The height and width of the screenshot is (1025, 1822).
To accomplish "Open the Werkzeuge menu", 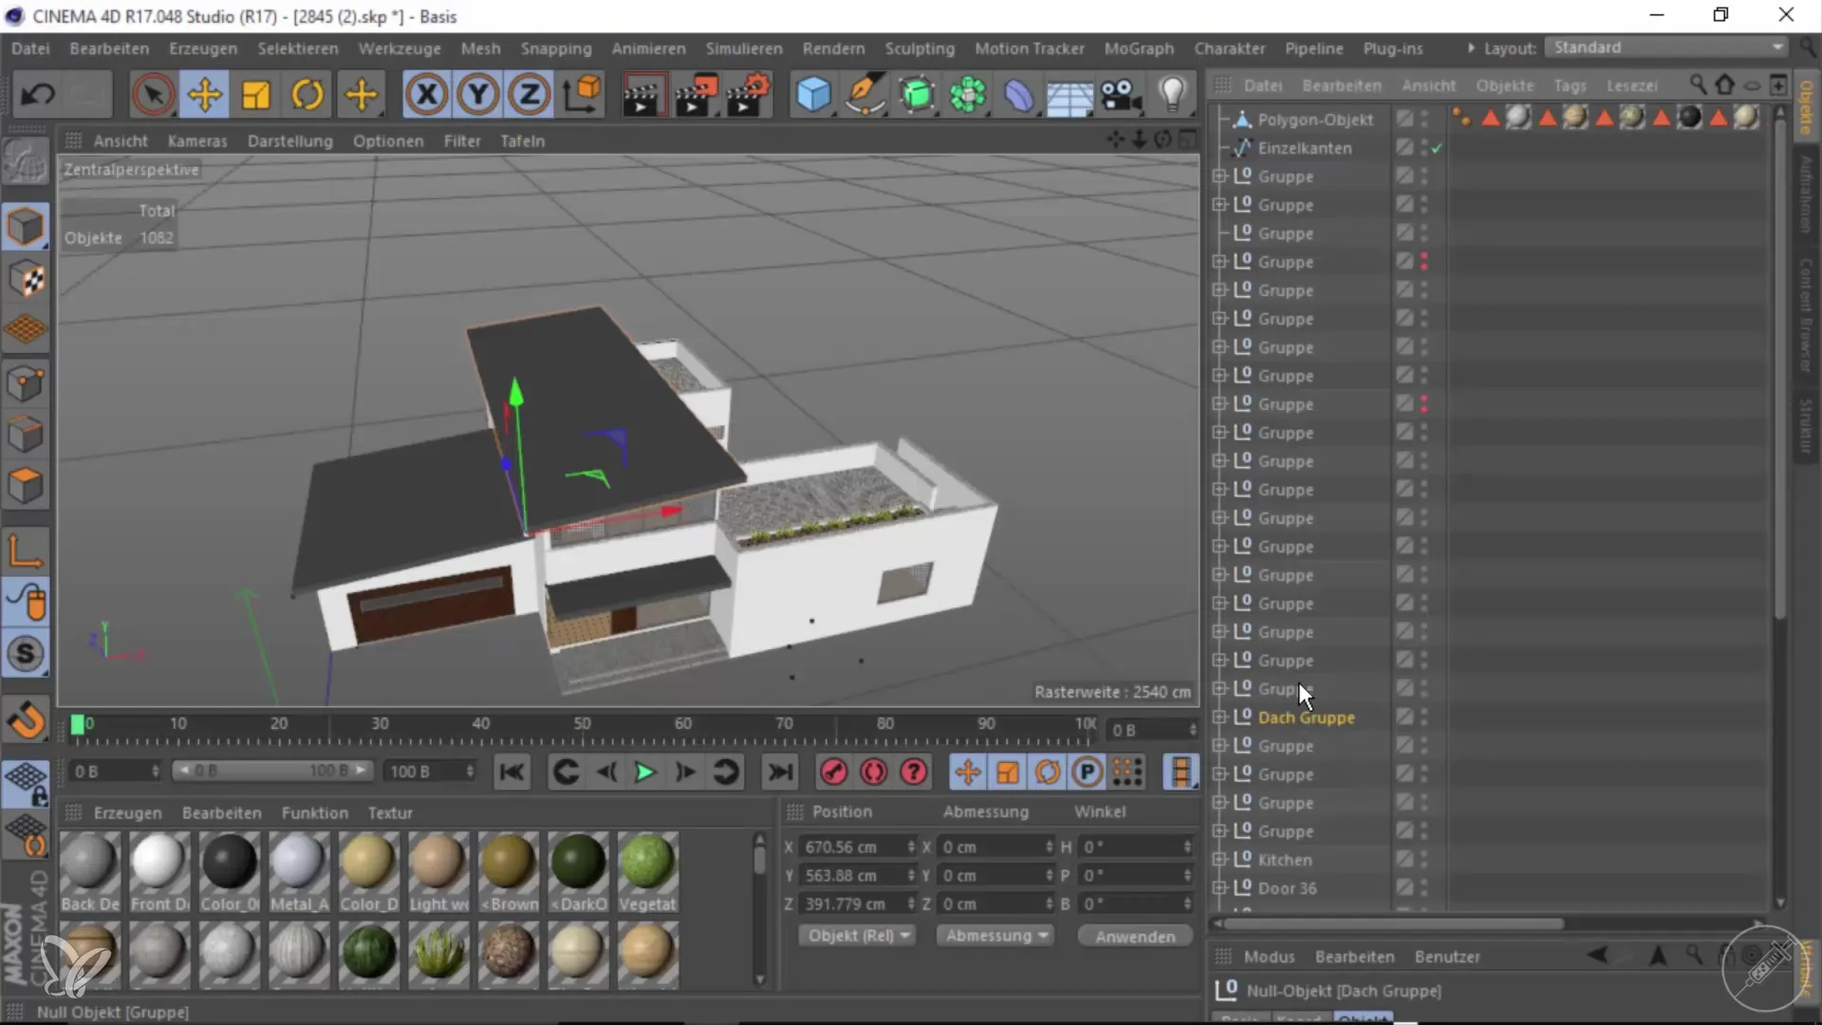I will [400, 48].
